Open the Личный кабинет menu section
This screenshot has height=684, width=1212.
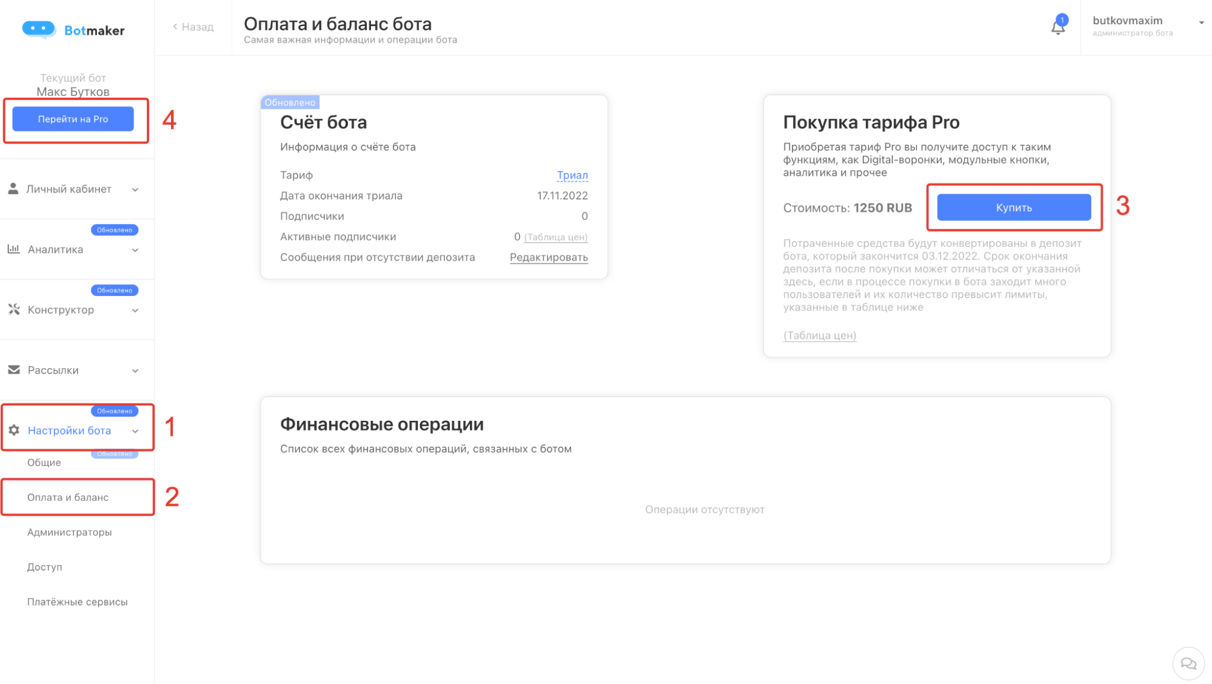[x=77, y=189]
